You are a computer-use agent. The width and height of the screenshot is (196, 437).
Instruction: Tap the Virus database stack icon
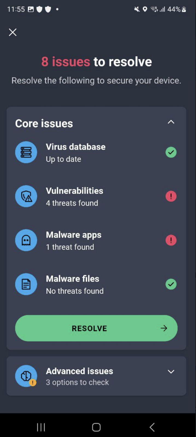(26, 152)
